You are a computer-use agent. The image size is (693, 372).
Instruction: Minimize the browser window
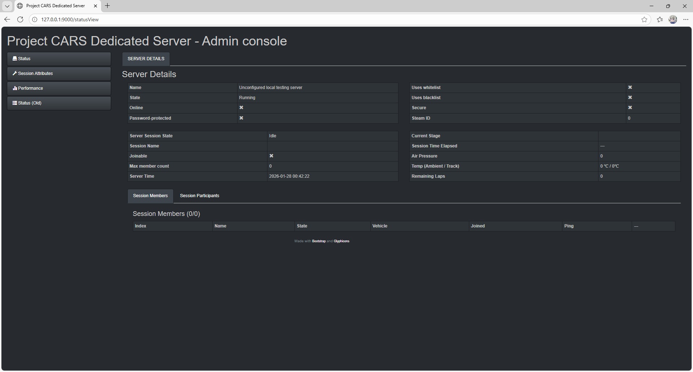coord(651,6)
